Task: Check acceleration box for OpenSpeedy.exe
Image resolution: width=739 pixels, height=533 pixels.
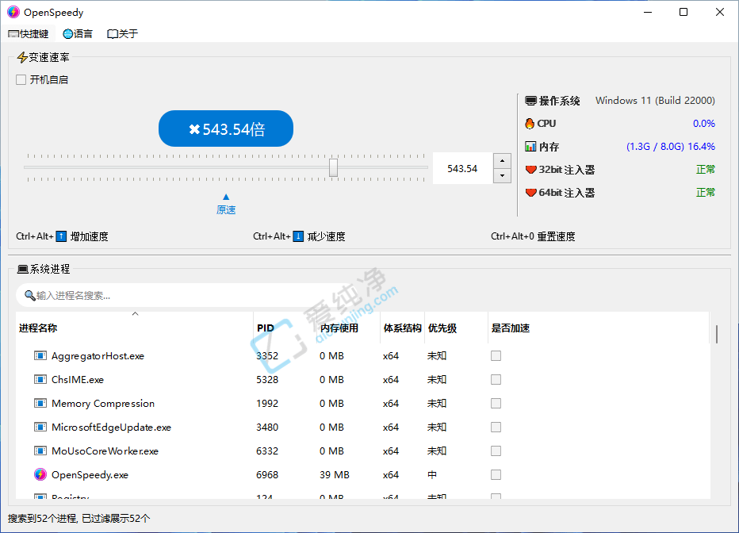Action: tap(496, 474)
